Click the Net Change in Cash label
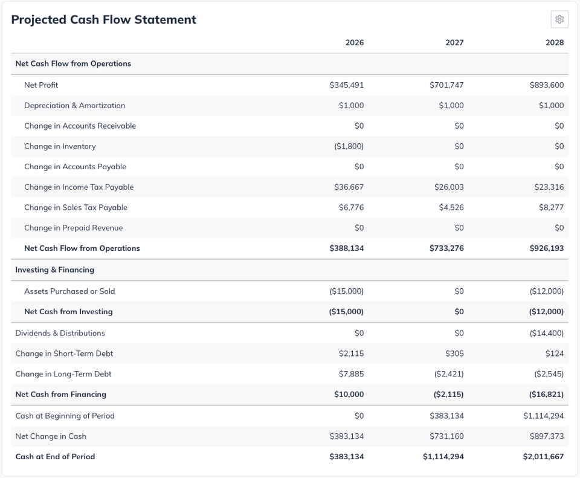This screenshot has width=580, height=478. tap(51, 436)
